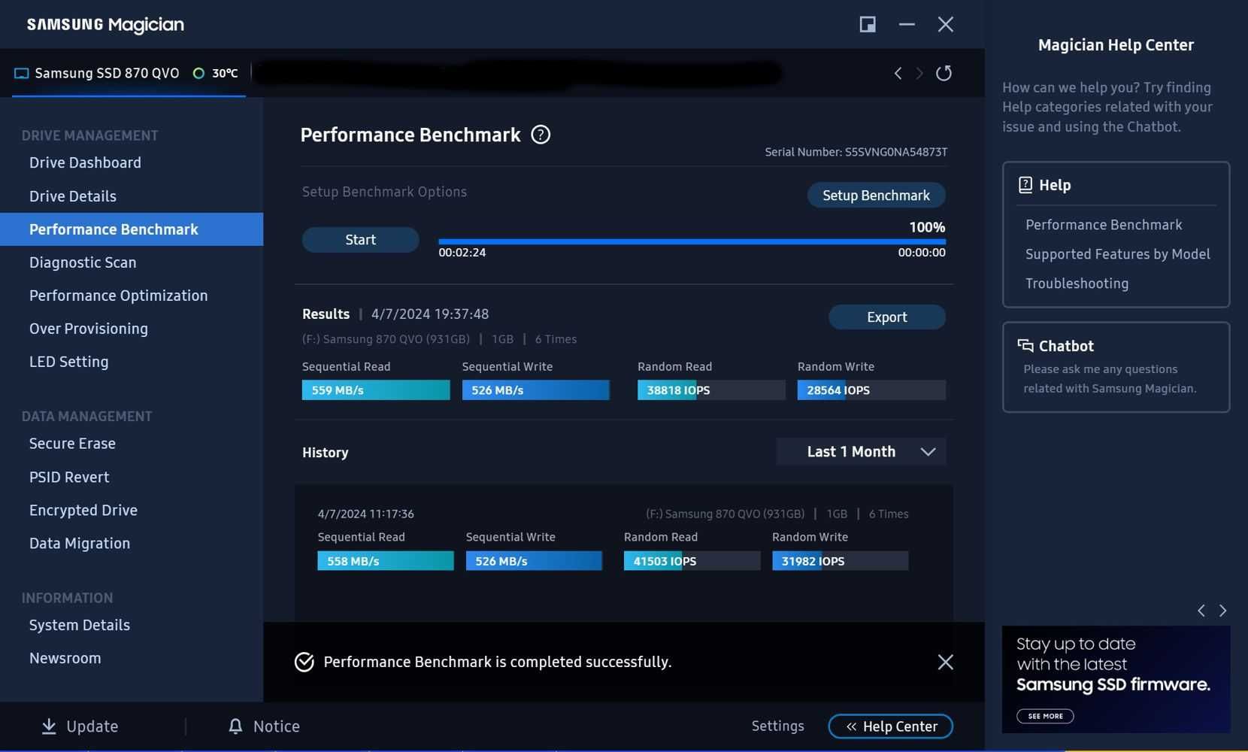
Task: Click the 28564 IOPS Random Write bar
Action: click(x=871, y=390)
